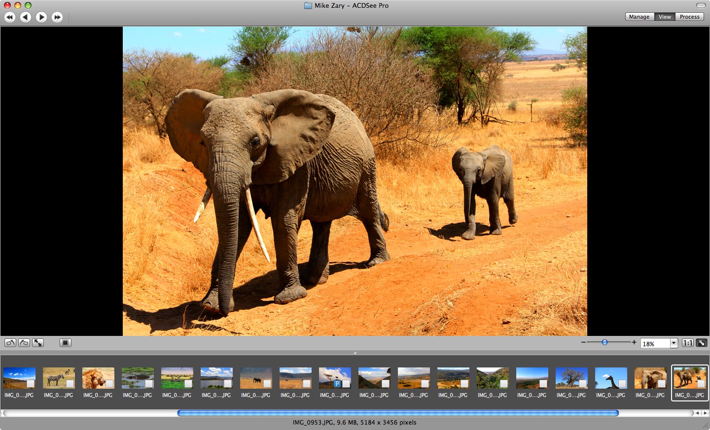The height and width of the screenshot is (430, 710).
Task: Go to the previous image
Action: (x=26, y=17)
